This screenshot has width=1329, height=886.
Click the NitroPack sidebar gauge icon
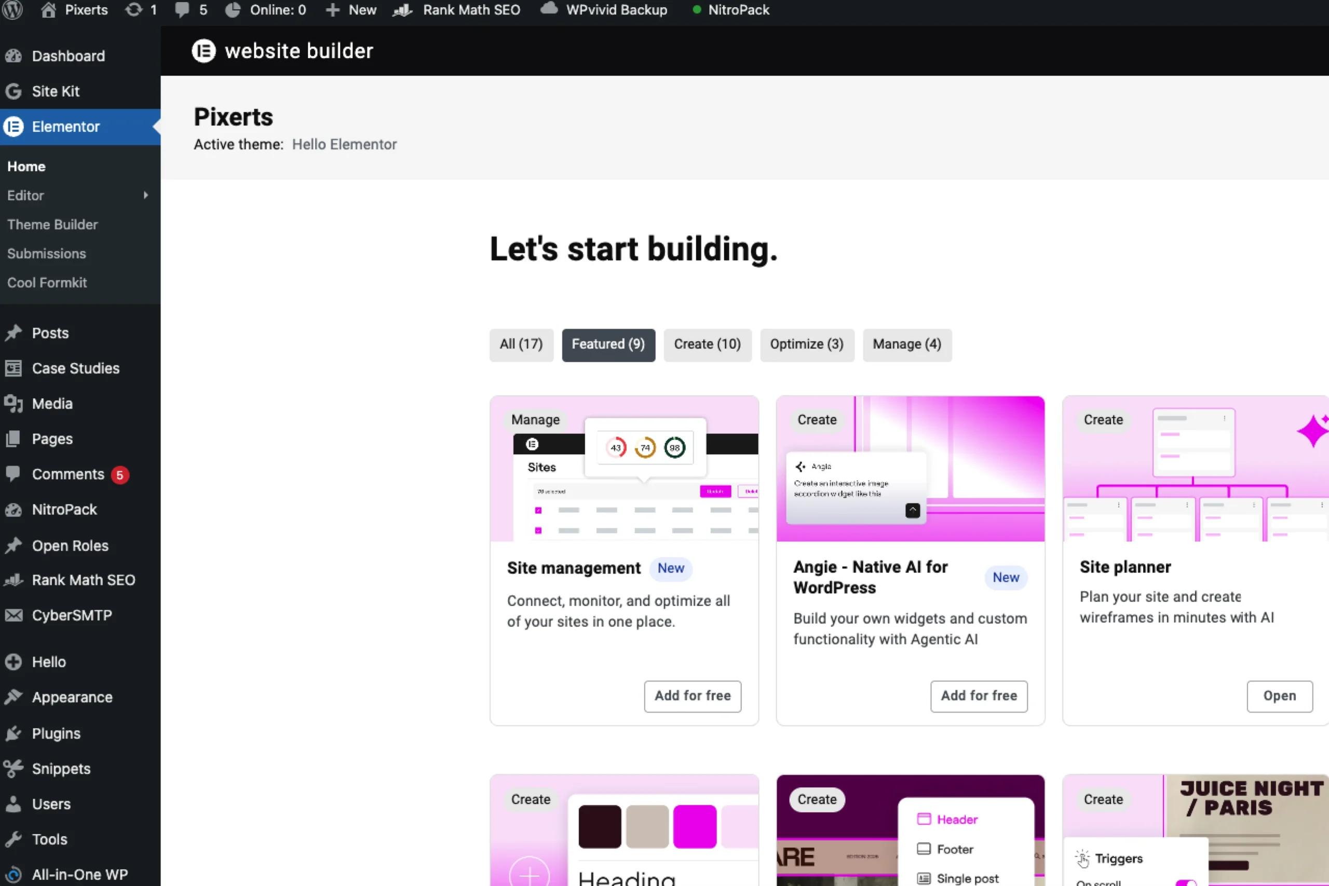point(13,510)
